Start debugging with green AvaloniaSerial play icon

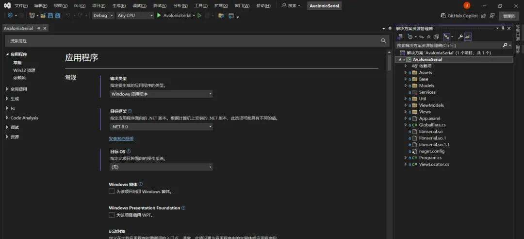pos(159,16)
